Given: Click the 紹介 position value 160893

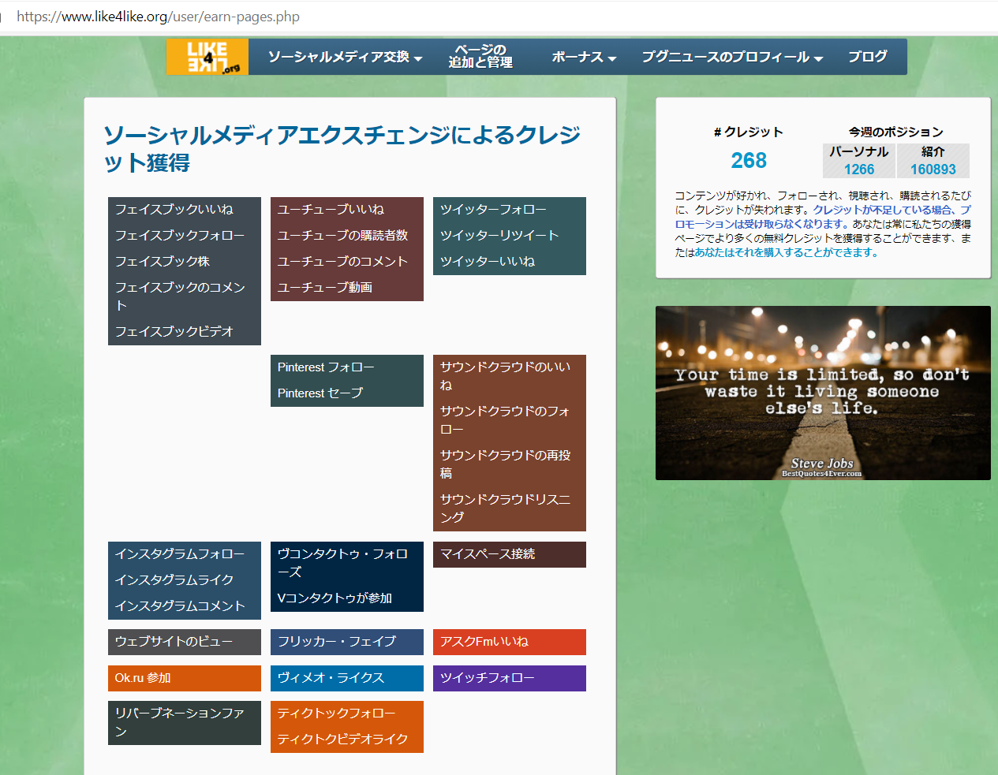Looking at the screenshot, I should tap(933, 170).
